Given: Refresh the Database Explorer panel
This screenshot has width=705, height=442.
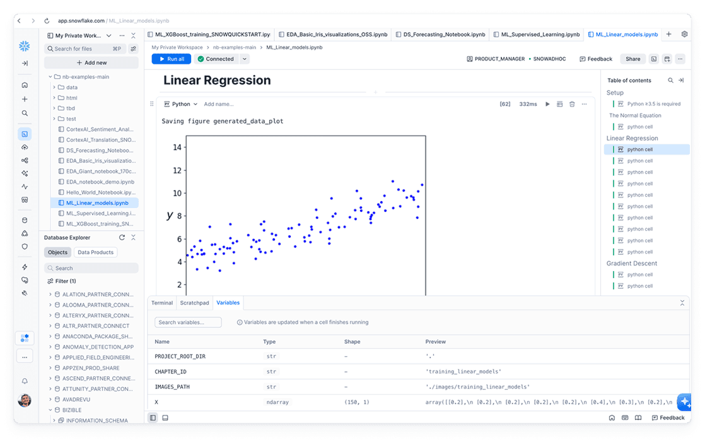Looking at the screenshot, I should [122, 238].
